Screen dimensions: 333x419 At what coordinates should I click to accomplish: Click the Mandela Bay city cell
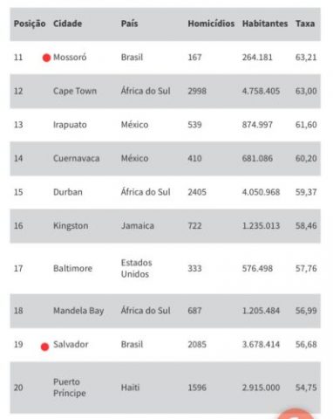pyautogui.click(x=78, y=311)
